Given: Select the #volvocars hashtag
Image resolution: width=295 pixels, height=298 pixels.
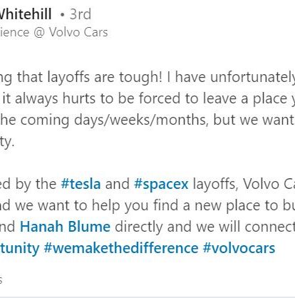Looking at the screenshot, I should pos(239,248).
